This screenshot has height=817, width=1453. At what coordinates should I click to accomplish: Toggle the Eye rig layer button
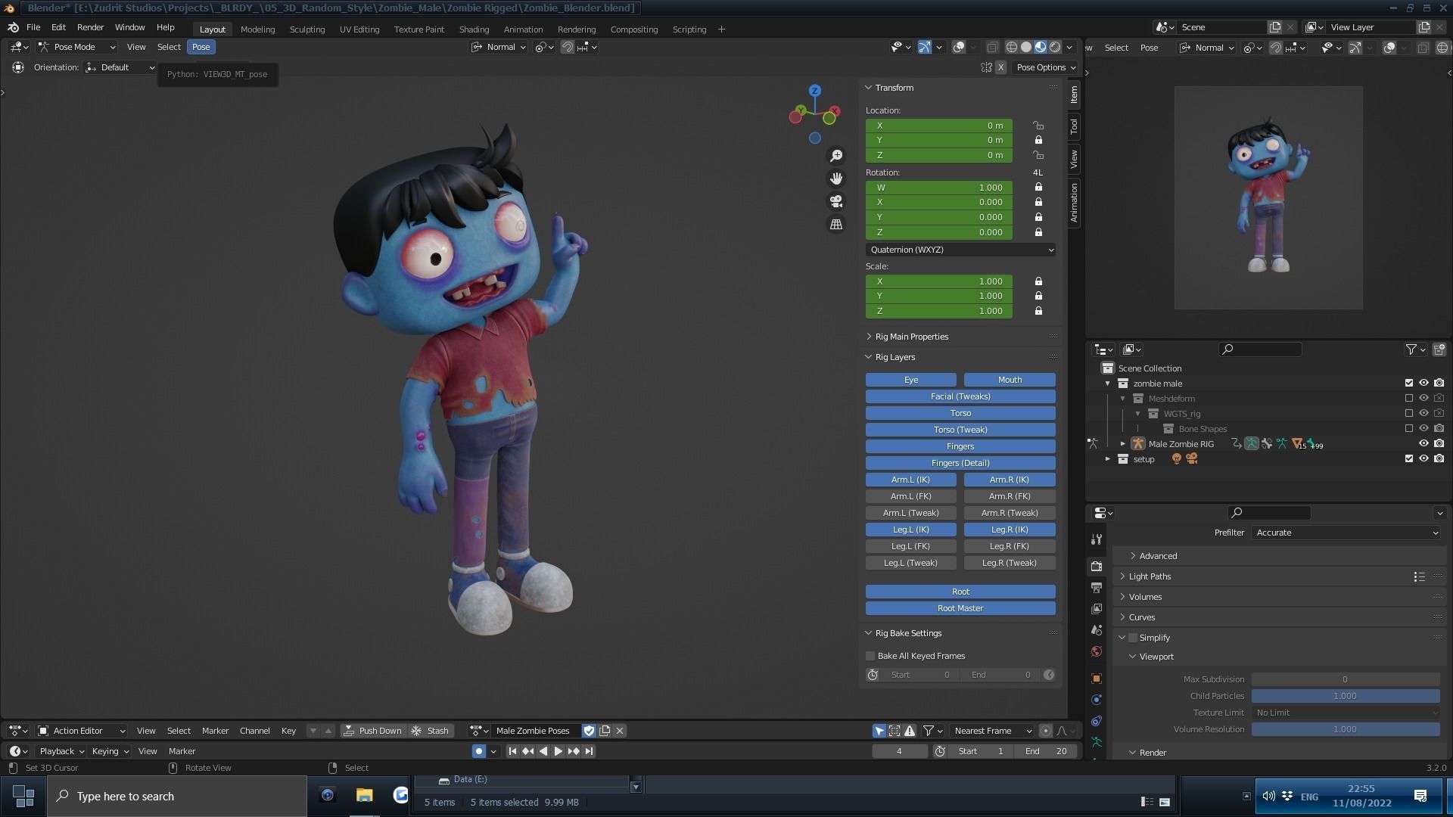(910, 380)
